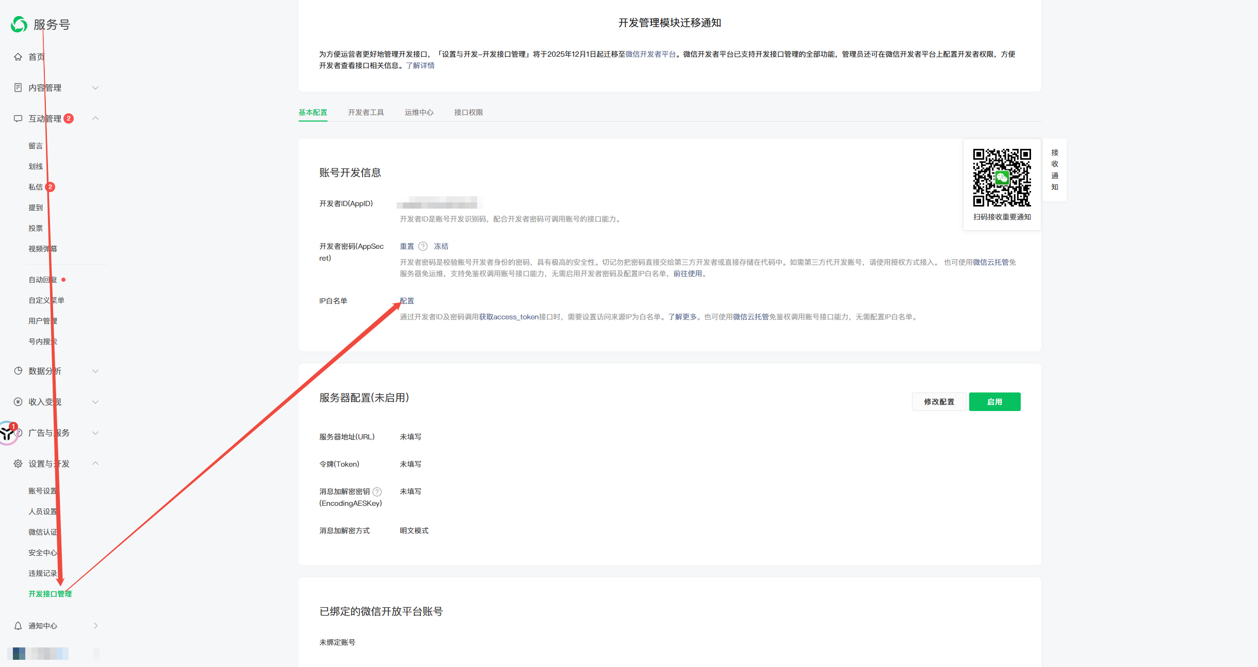This screenshot has height=667, width=1258.
Task: Open 首页 via the home icon
Action: point(18,57)
